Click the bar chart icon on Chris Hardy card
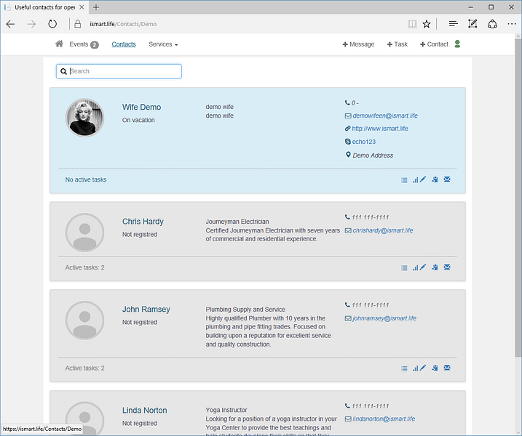Viewport: 522px width, 436px height. tap(415, 267)
